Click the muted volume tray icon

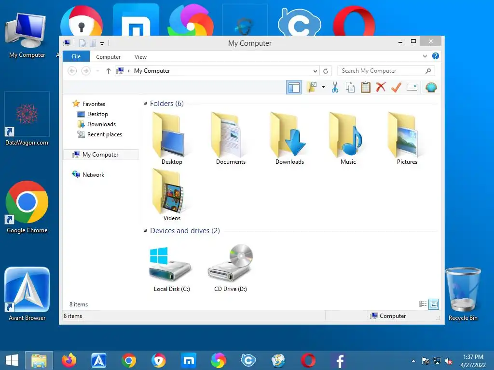pyautogui.click(x=449, y=361)
